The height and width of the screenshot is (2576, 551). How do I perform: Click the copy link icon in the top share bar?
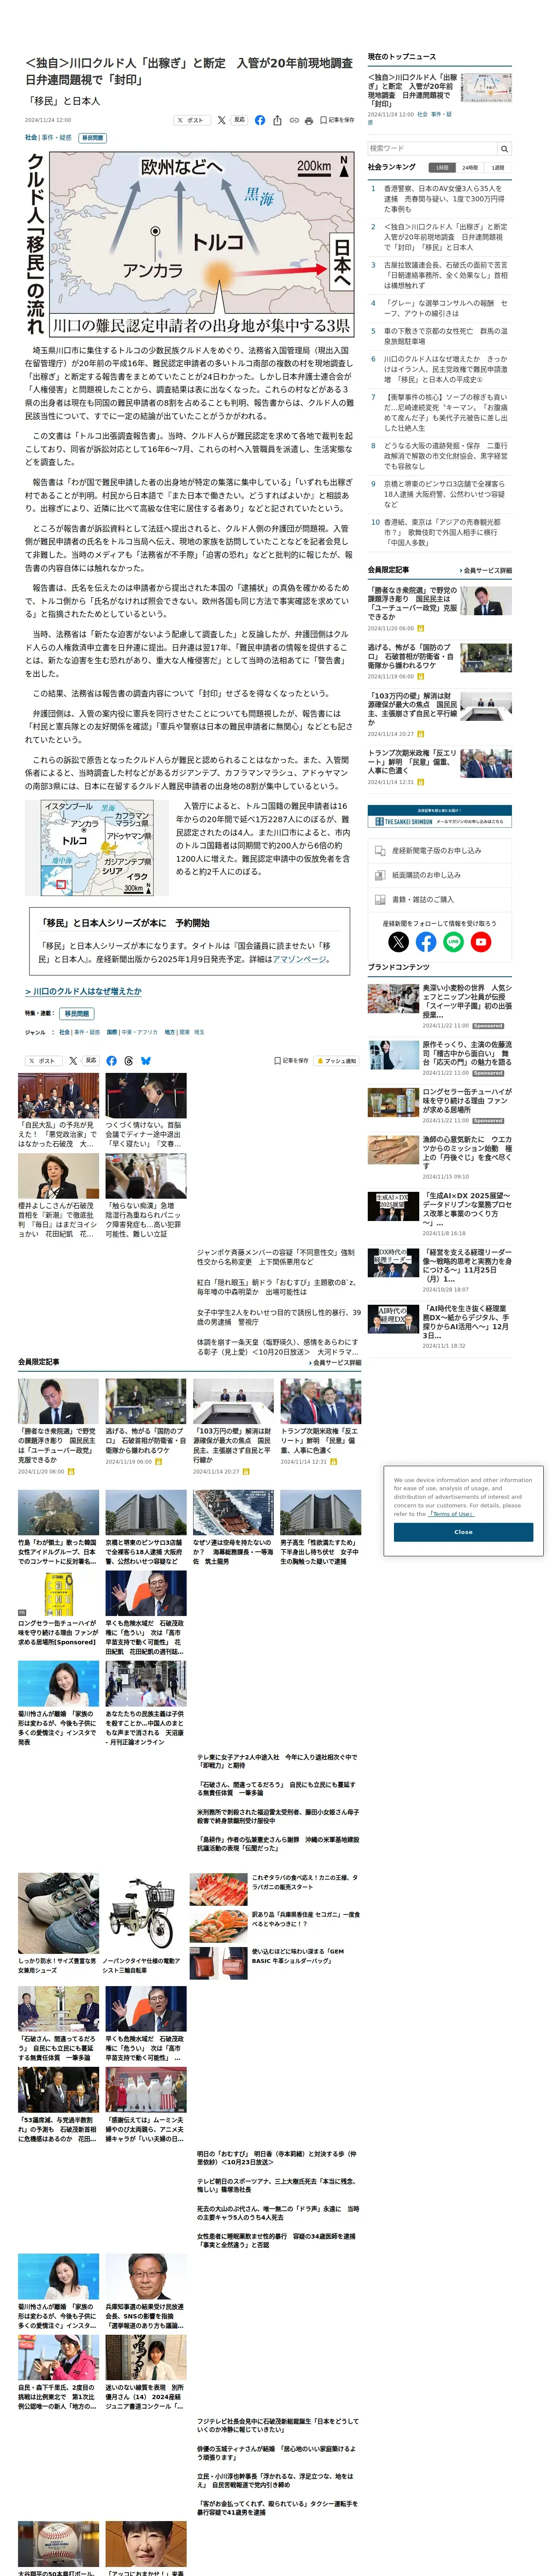point(294,120)
